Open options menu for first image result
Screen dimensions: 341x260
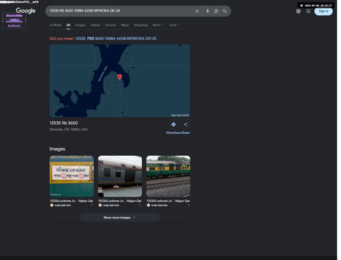click(x=92, y=205)
